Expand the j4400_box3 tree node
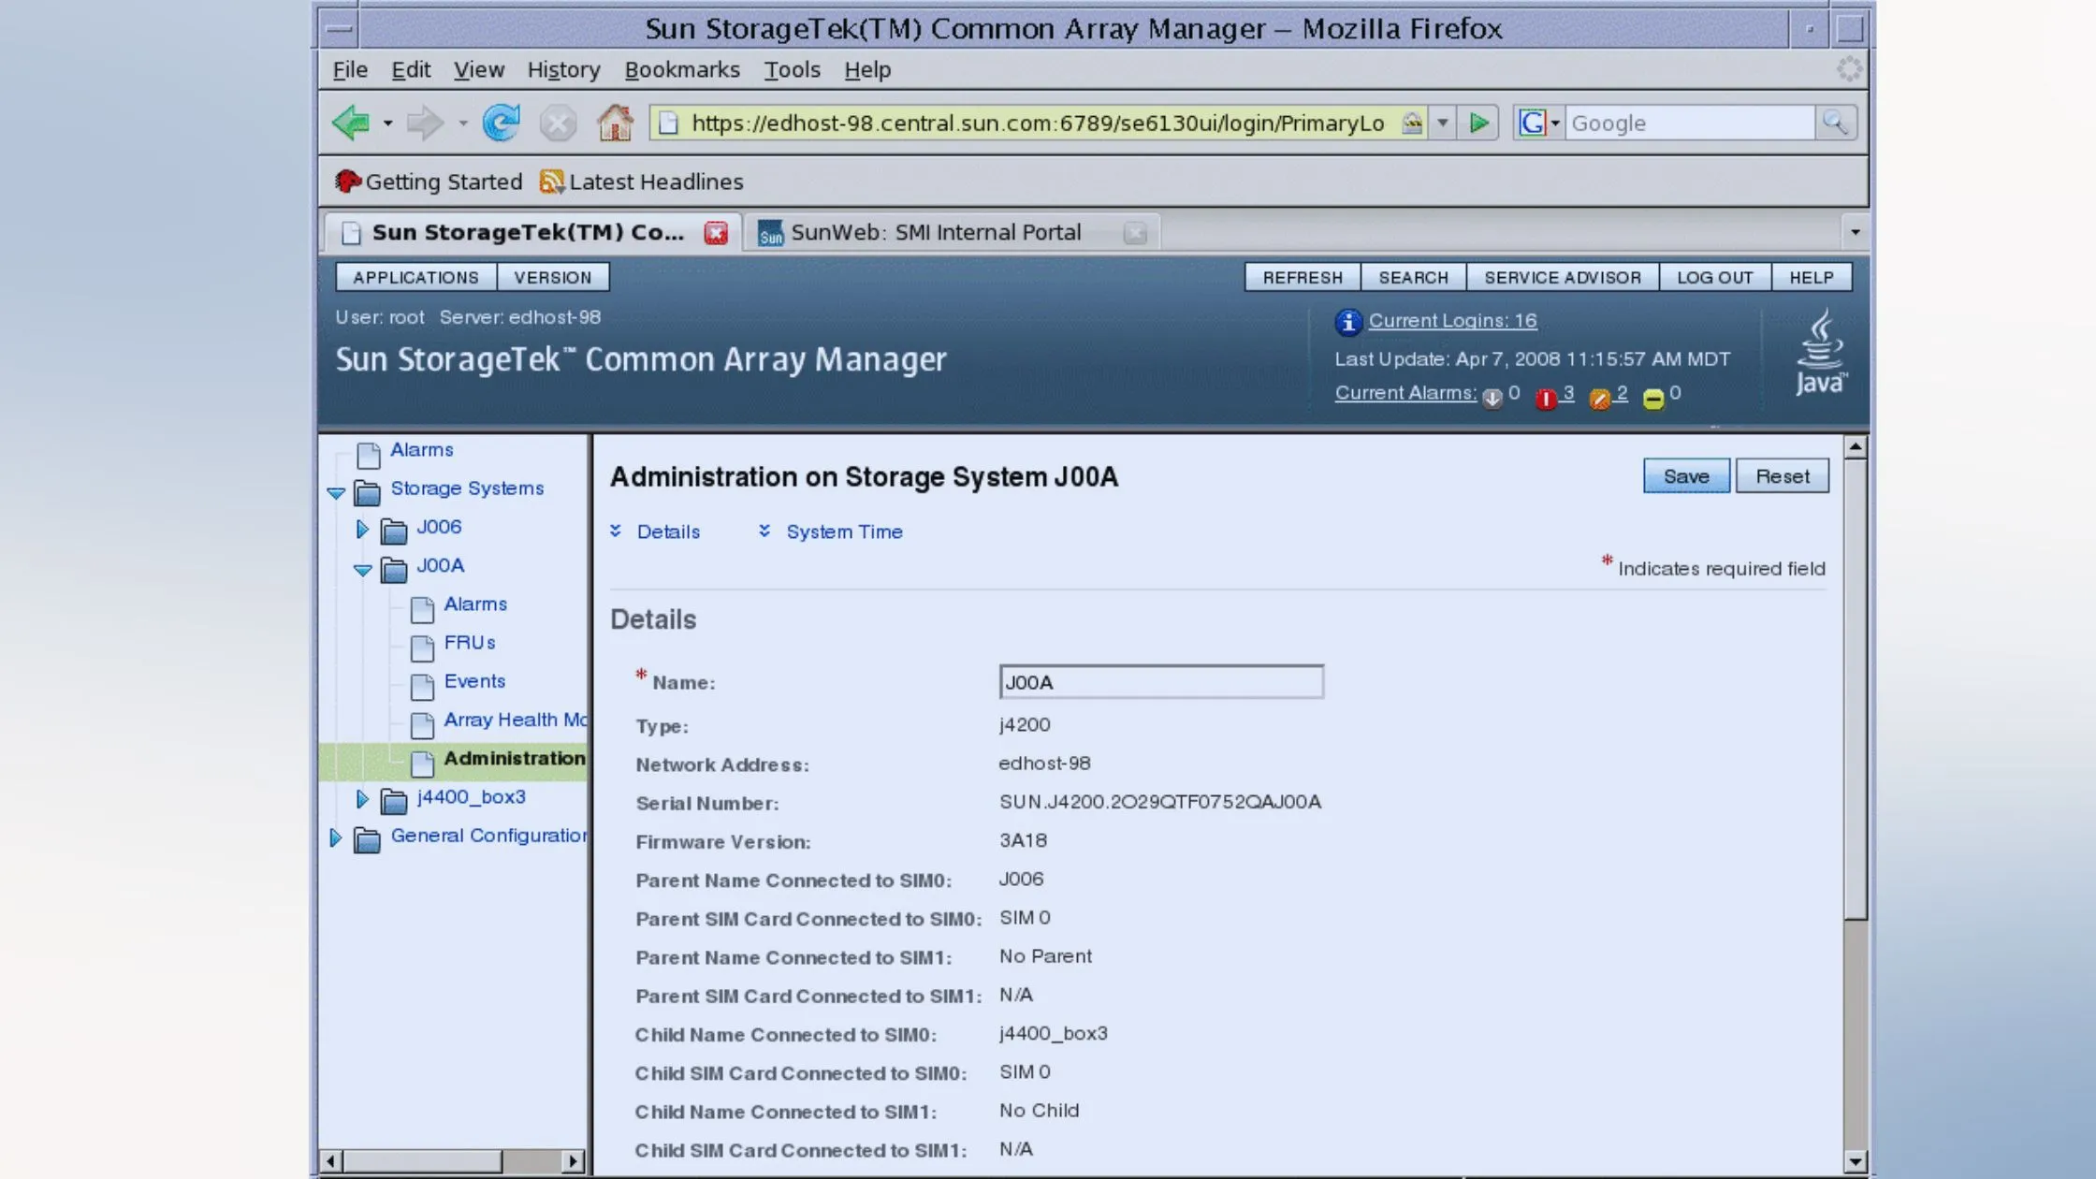Screen dimensions: 2096x1179 362,799
